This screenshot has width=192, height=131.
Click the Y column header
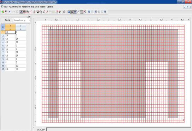pyautogui.click(x=10, y=26)
